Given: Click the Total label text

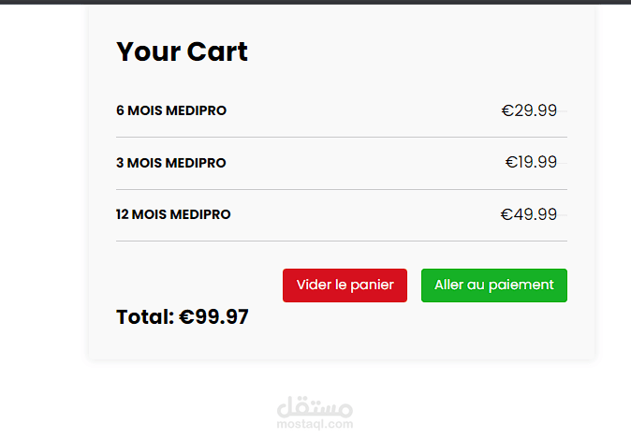Looking at the screenshot, I should pos(145,317).
